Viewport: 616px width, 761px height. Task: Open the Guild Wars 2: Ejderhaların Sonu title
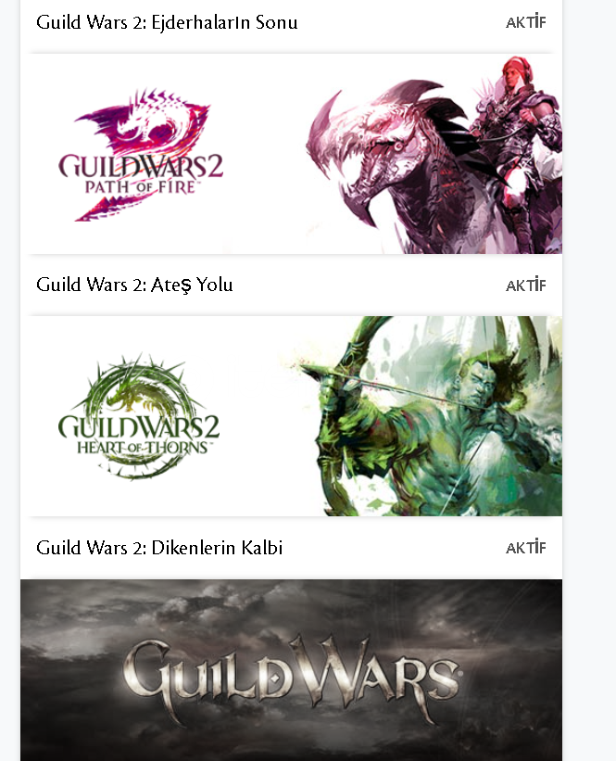[x=167, y=22]
